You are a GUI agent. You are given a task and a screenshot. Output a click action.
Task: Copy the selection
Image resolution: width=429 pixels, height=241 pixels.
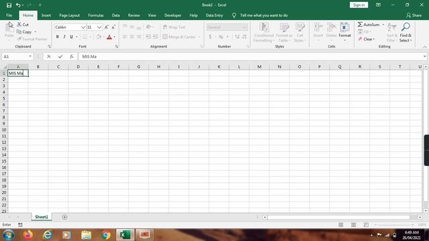click(x=24, y=32)
